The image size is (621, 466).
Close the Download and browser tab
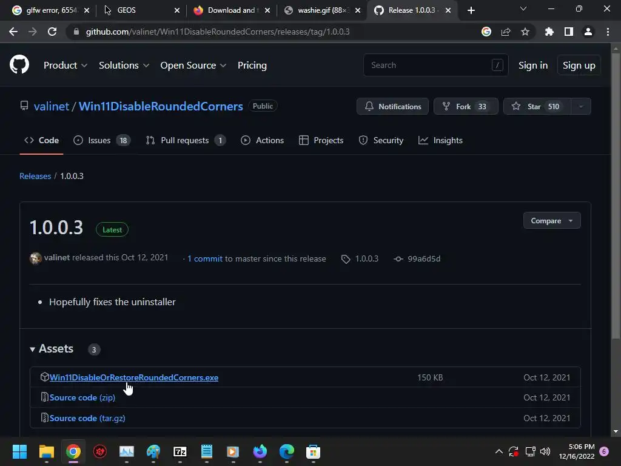267,10
